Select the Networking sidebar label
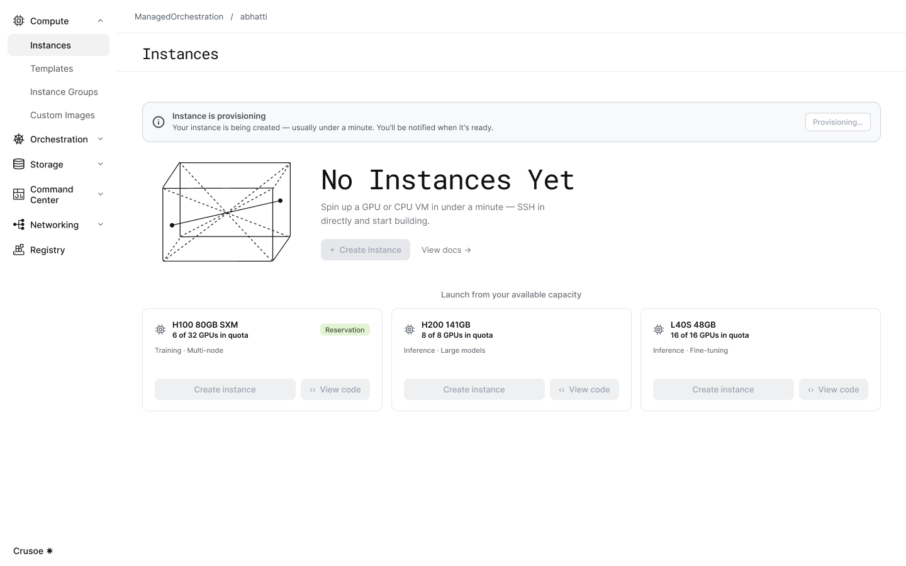Image resolution: width=906 pixels, height=566 pixels. [54, 225]
